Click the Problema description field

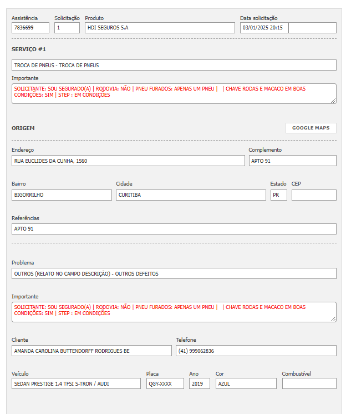174,273
